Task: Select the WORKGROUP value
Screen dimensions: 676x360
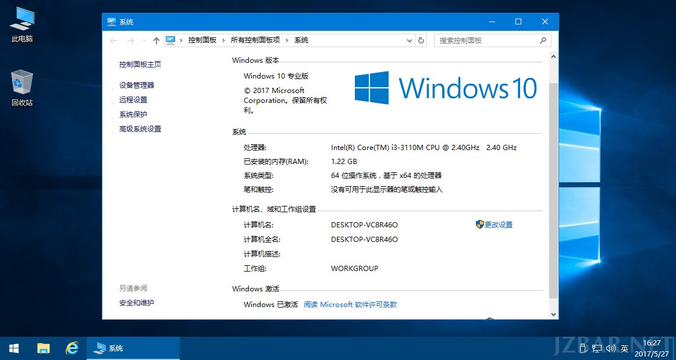Action: click(354, 268)
